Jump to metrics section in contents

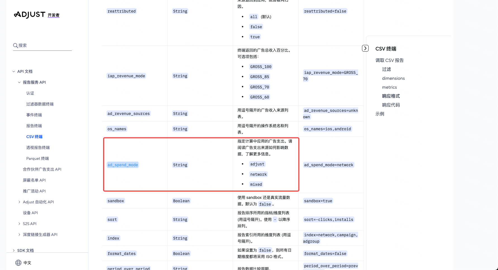point(389,87)
